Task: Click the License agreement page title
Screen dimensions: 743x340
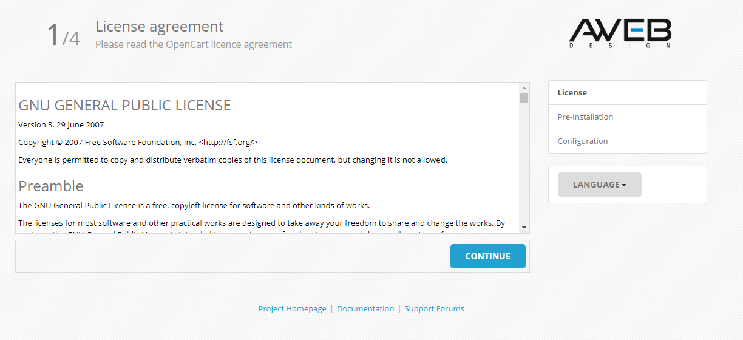Action: [159, 27]
